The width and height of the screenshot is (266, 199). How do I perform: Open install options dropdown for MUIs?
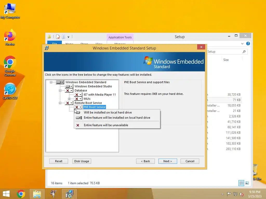(78, 99)
